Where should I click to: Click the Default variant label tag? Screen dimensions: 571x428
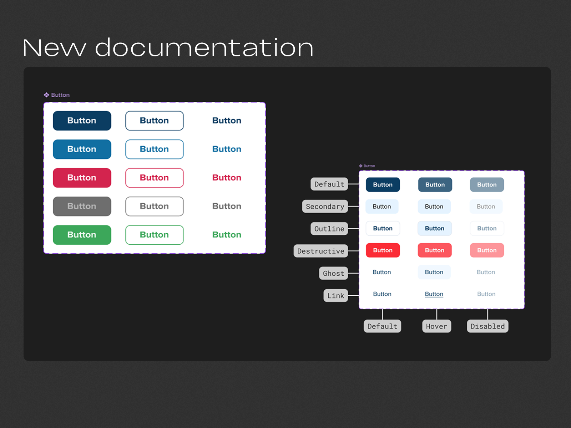pos(329,184)
